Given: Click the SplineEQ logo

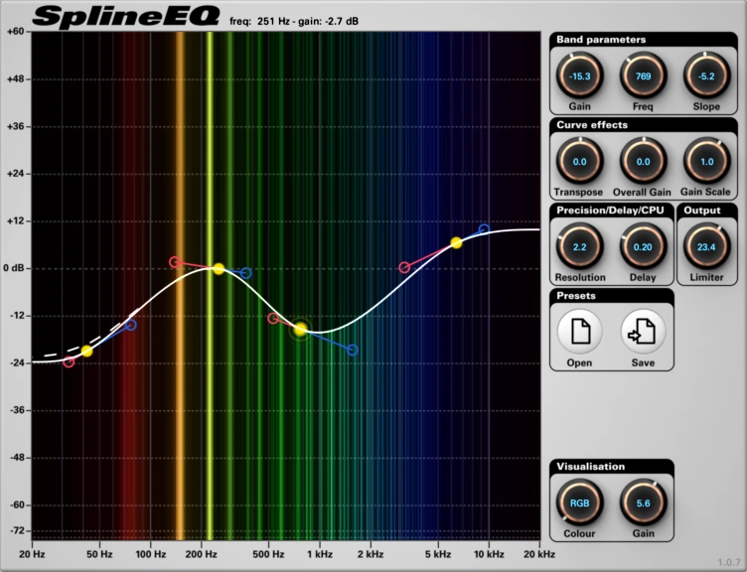Looking at the screenshot, I should [x=127, y=16].
